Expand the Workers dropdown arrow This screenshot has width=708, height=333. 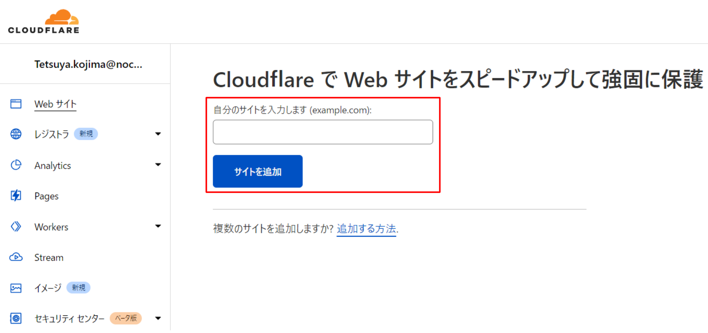158,226
